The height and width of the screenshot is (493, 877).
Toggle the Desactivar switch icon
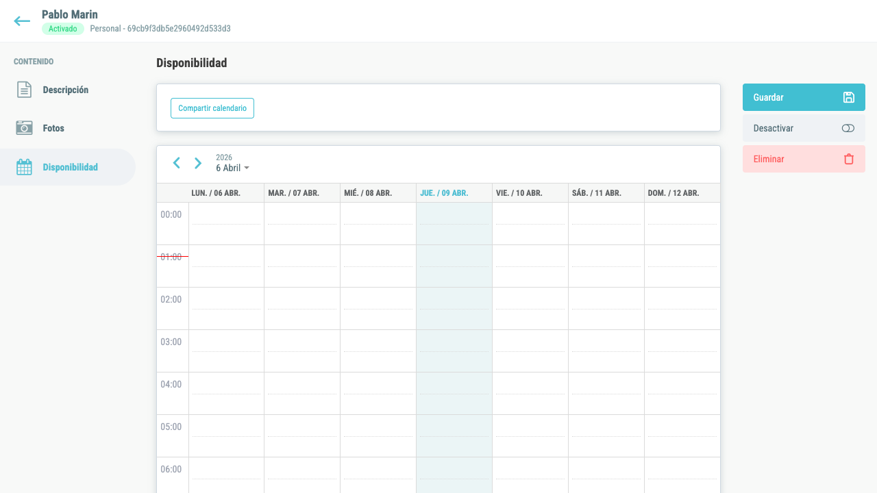(x=848, y=128)
